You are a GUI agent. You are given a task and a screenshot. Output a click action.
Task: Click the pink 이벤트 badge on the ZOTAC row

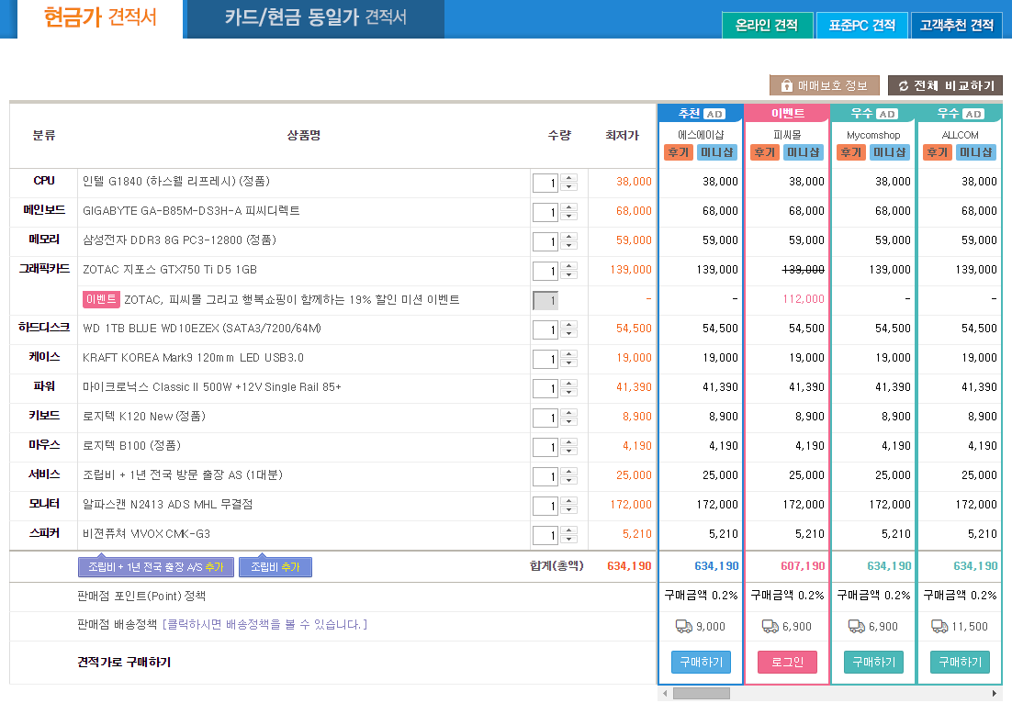click(100, 299)
